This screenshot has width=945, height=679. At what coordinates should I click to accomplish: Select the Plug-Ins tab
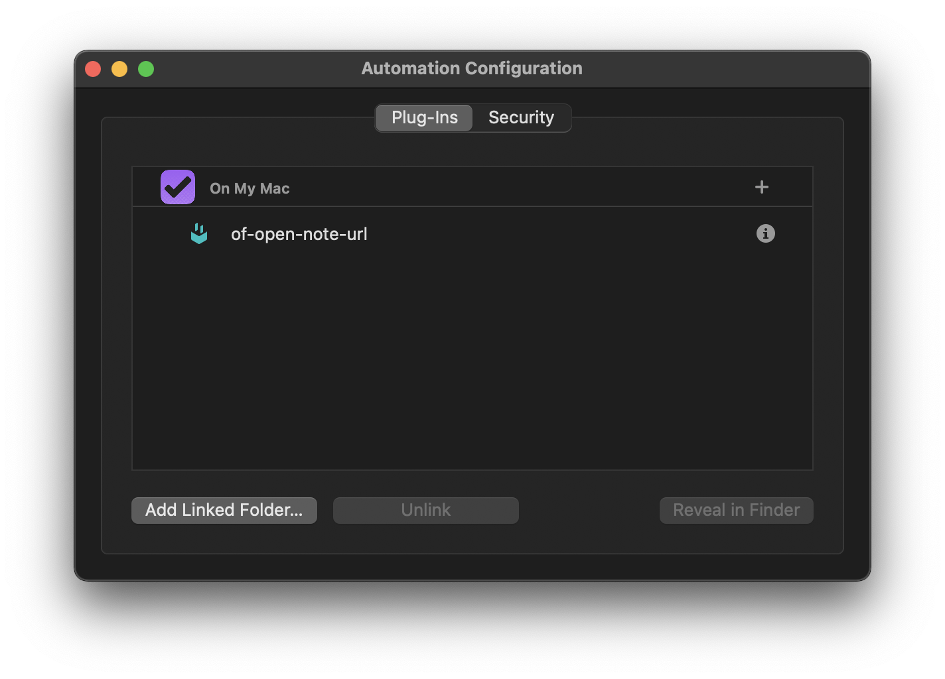(x=425, y=117)
